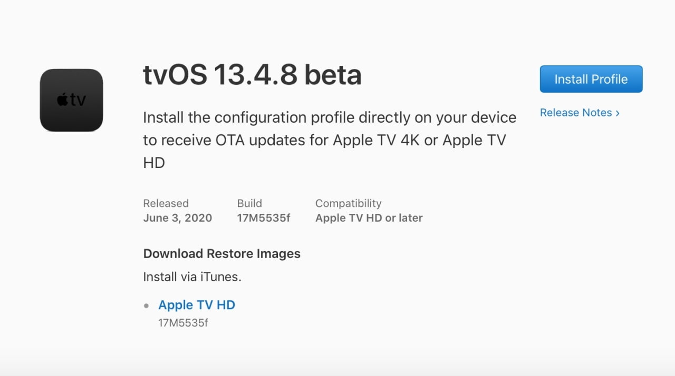675x376 pixels.
Task: Click the tvOS 13.4.8 beta heading
Action: coord(252,75)
